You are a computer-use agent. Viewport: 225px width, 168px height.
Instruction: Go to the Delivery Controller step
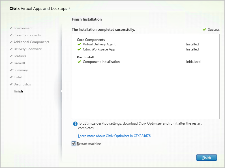27,49
